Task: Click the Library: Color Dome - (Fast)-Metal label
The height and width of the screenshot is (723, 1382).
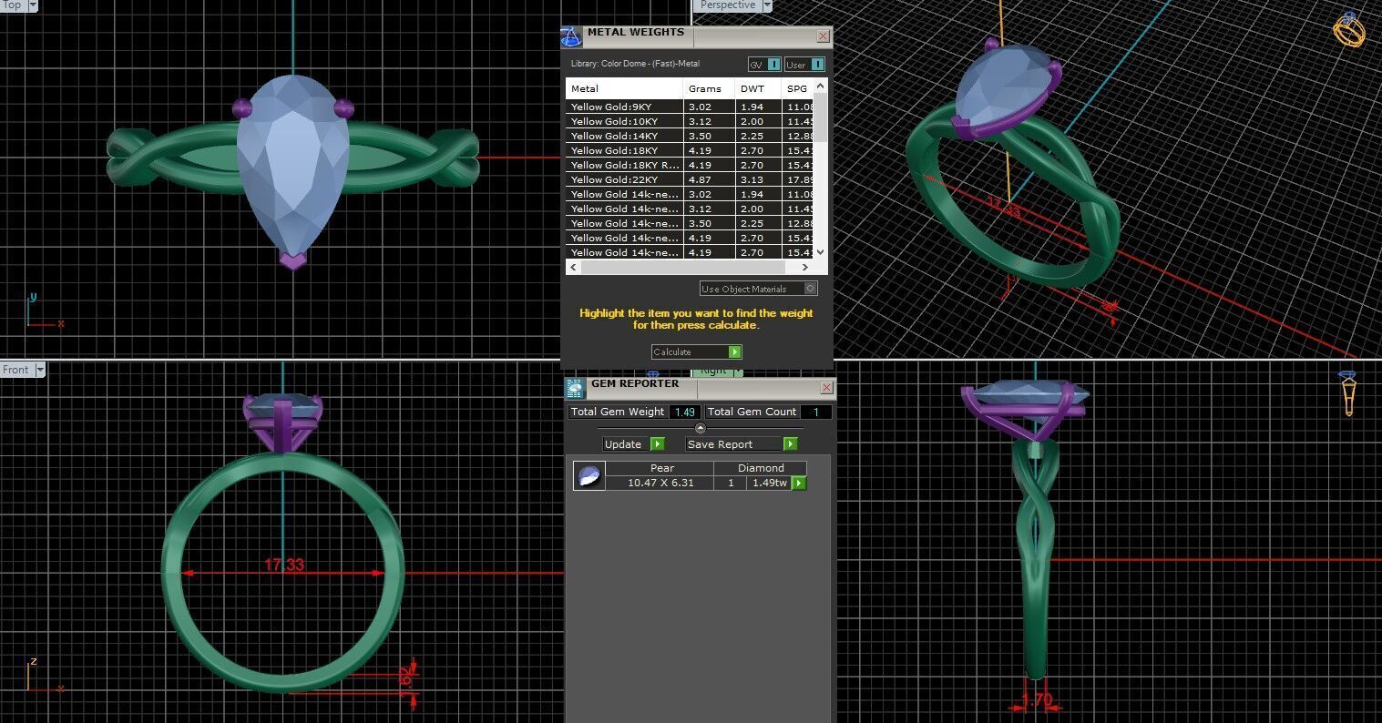Action: (635, 64)
